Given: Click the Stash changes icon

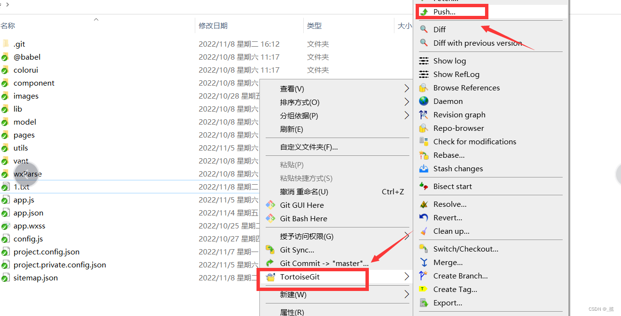Looking at the screenshot, I should click(424, 168).
